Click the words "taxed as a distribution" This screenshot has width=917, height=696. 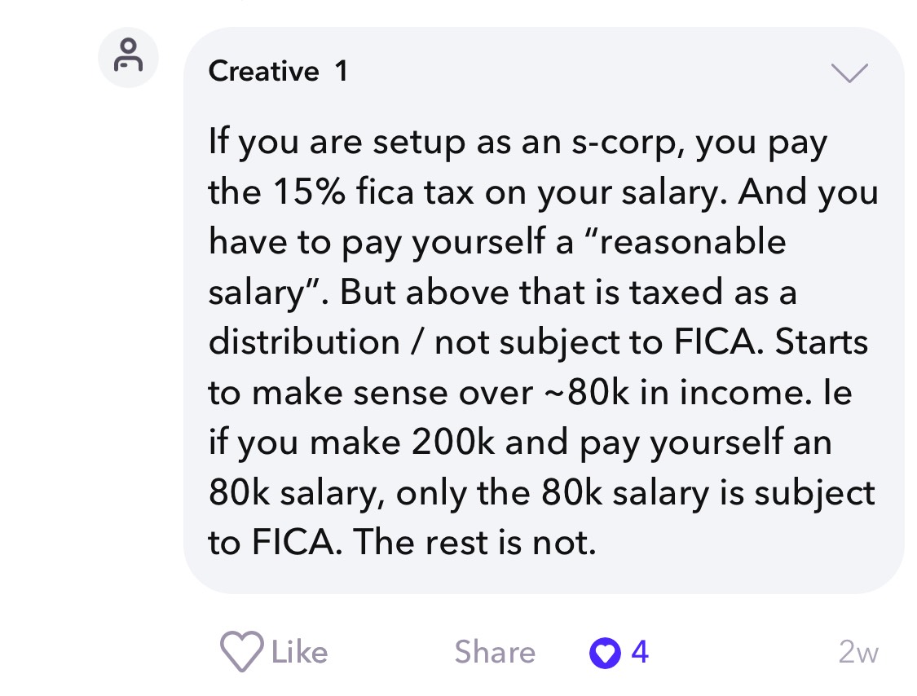coord(503,317)
